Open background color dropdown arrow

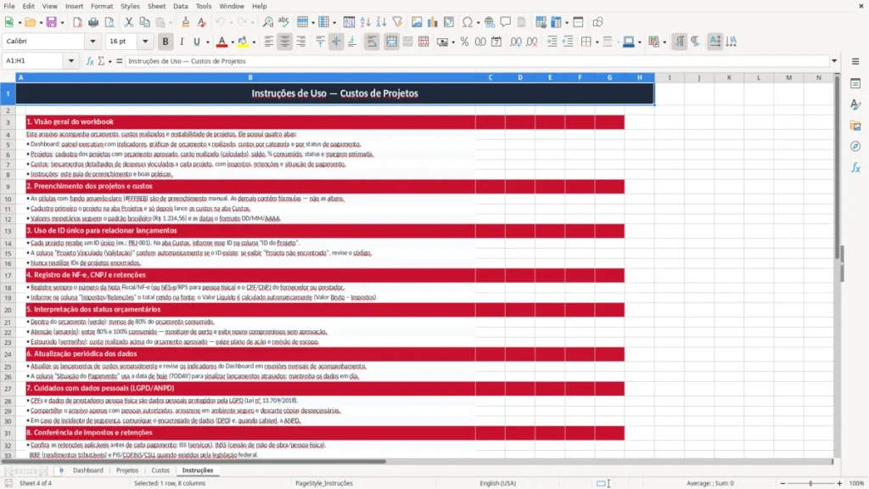[640, 42]
